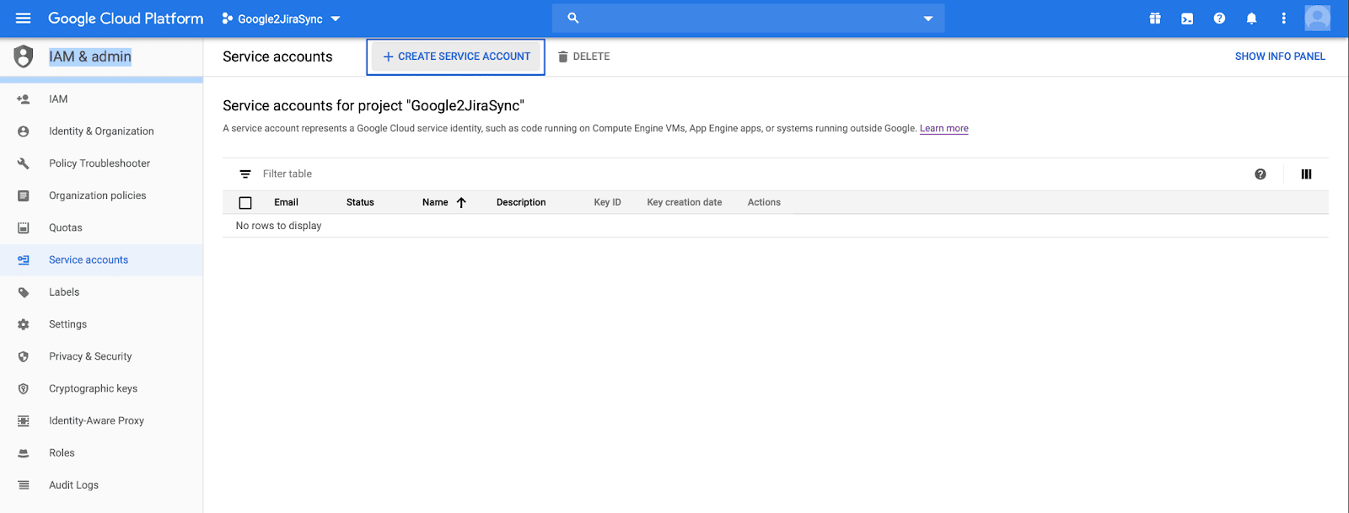Tick the select-all rows checkbox

tap(245, 202)
